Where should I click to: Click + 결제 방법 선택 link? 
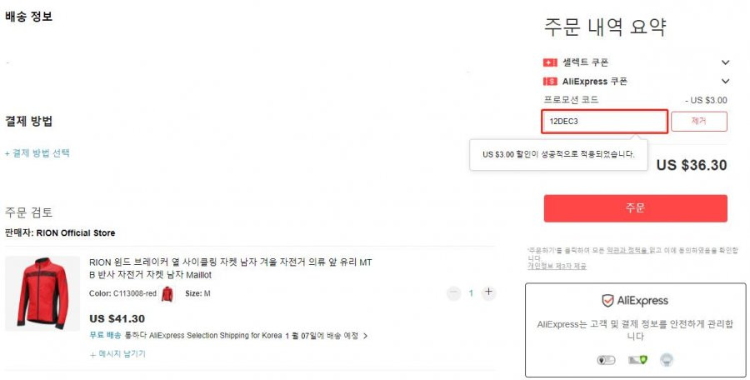(37, 153)
